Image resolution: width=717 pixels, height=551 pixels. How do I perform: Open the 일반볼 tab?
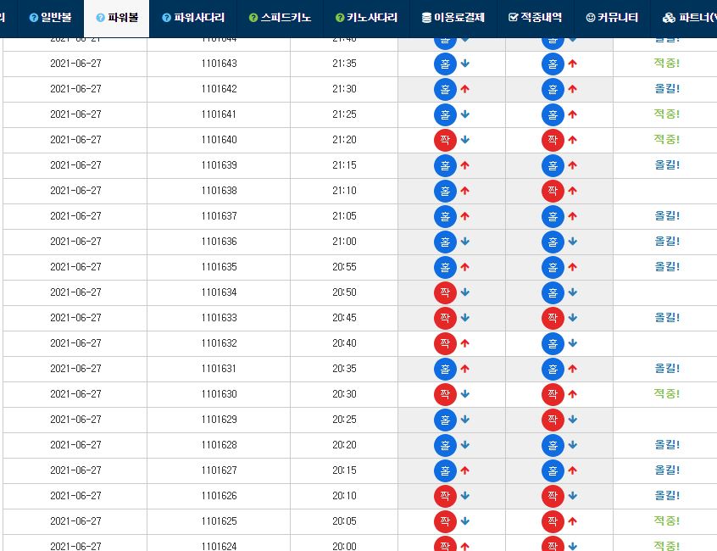[50, 17]
